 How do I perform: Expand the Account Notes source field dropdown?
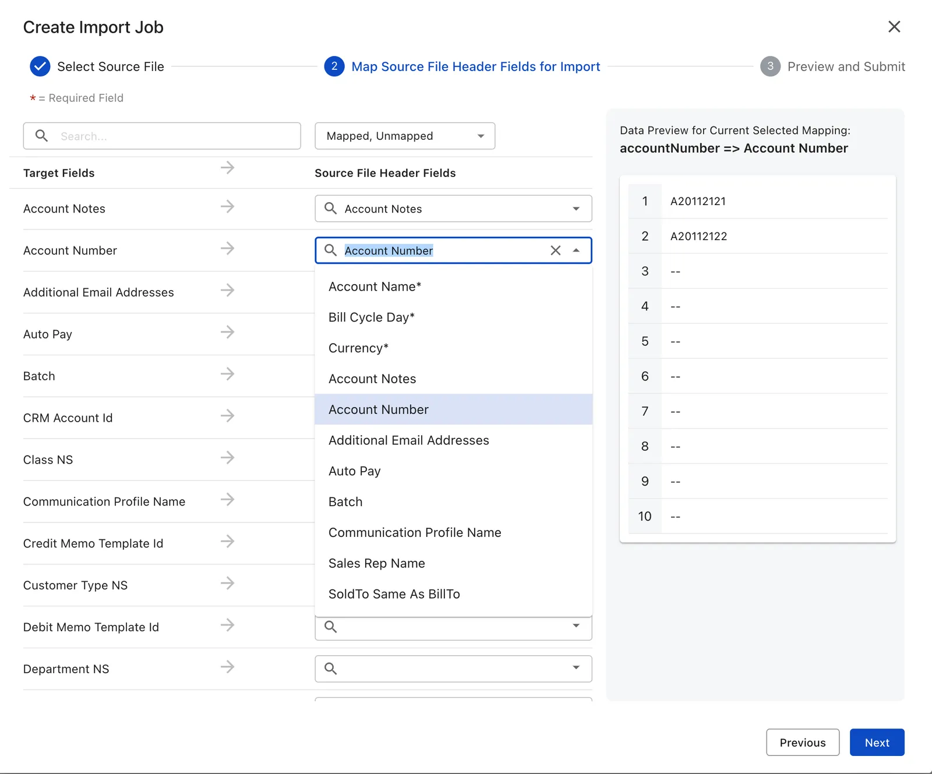coord(576,208)
